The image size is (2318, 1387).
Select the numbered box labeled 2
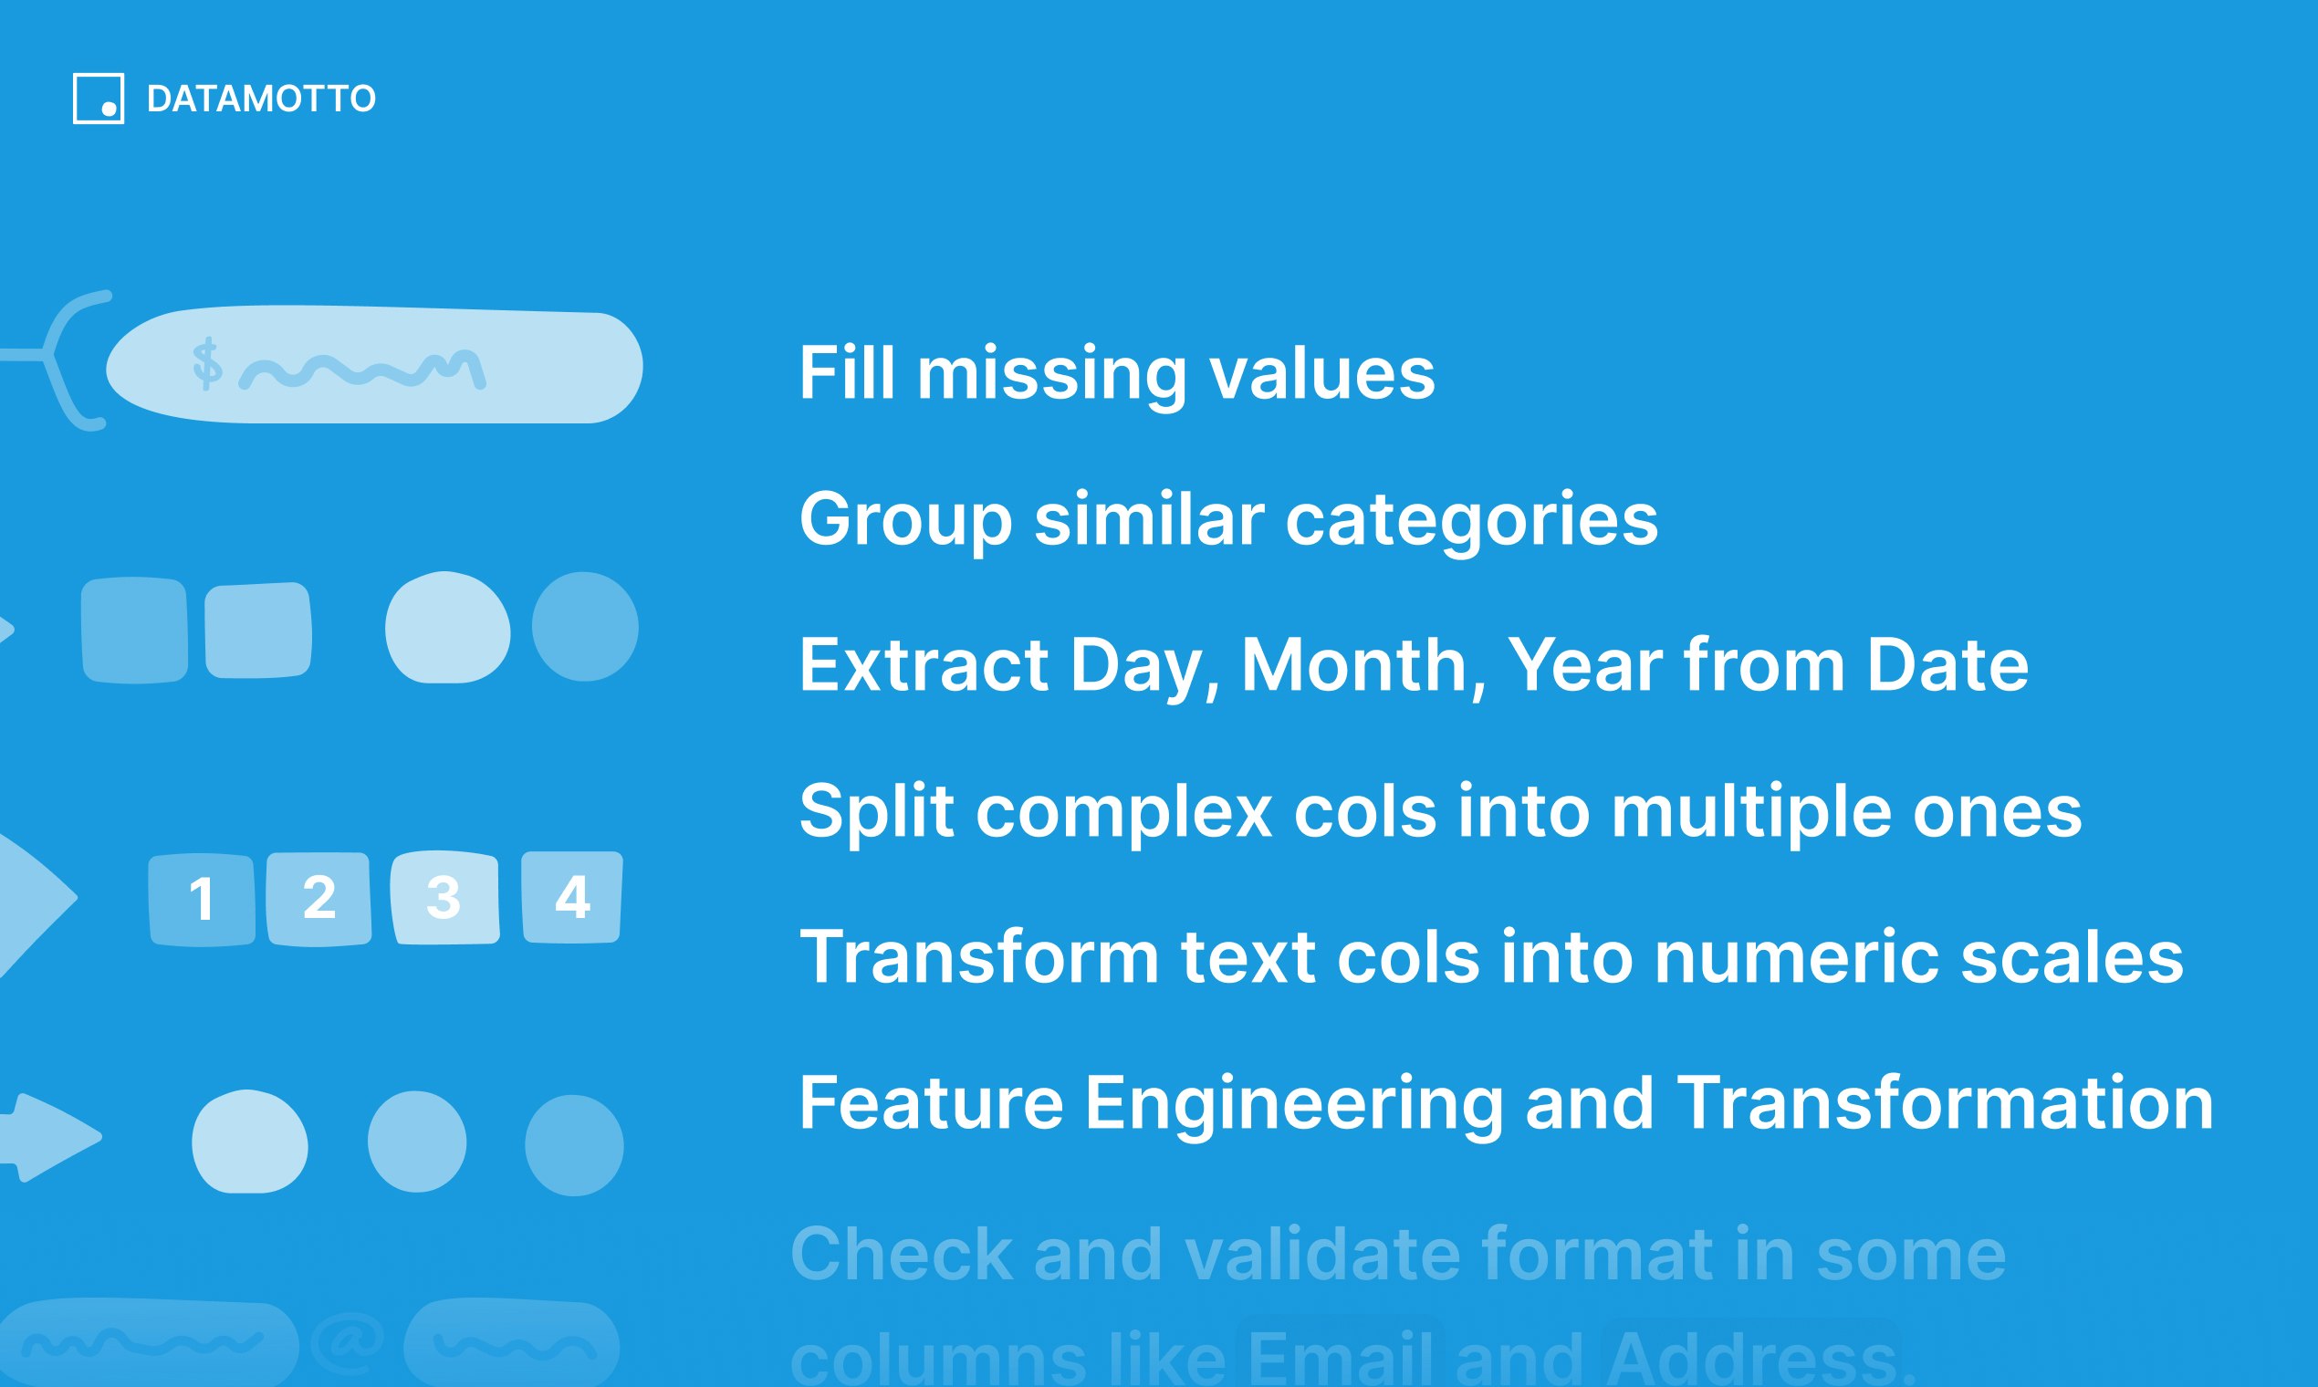click(x=318, y=899)
